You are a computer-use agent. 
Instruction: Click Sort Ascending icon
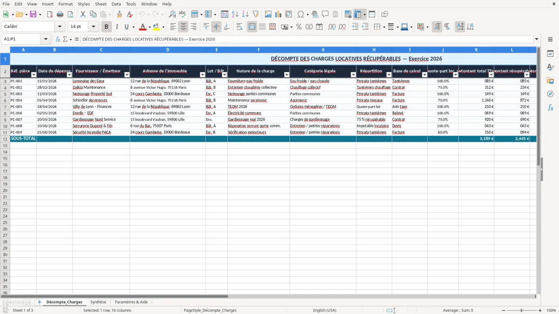235,14
